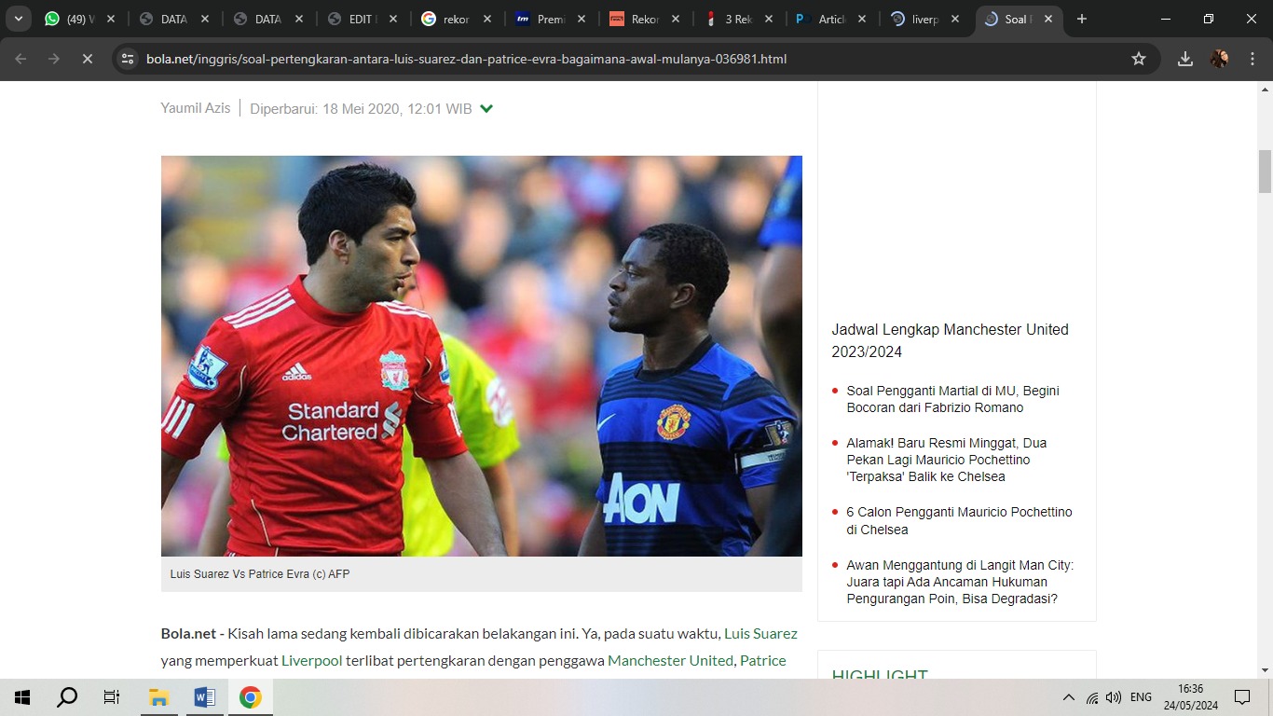Close the Premi tab
The height and width of the screenshot is (716, 1273).
coord(582,19)
